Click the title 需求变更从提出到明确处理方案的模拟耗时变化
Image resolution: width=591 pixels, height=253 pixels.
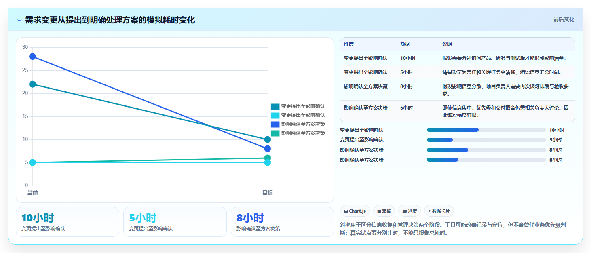[110, 20]
